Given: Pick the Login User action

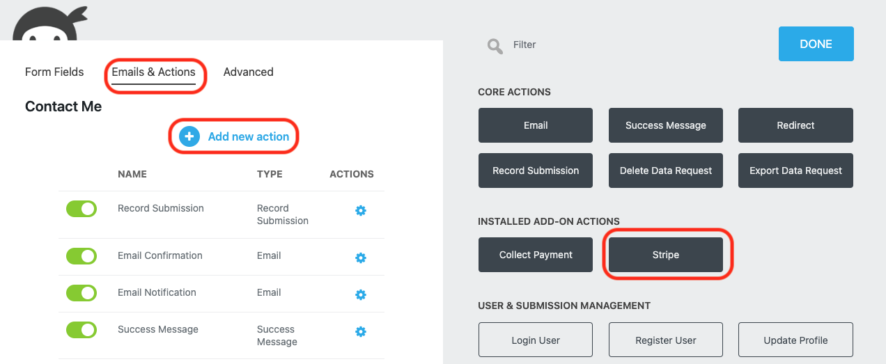Looking at the screenshot, I should pos(536,340).
